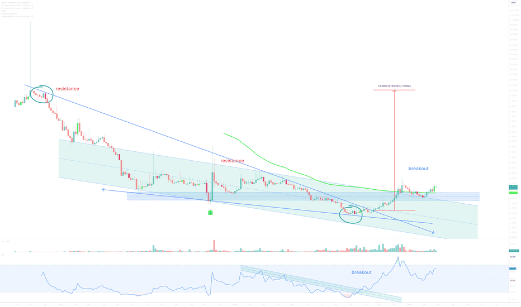Click the green current price tag on the price axis

(513, 187)
